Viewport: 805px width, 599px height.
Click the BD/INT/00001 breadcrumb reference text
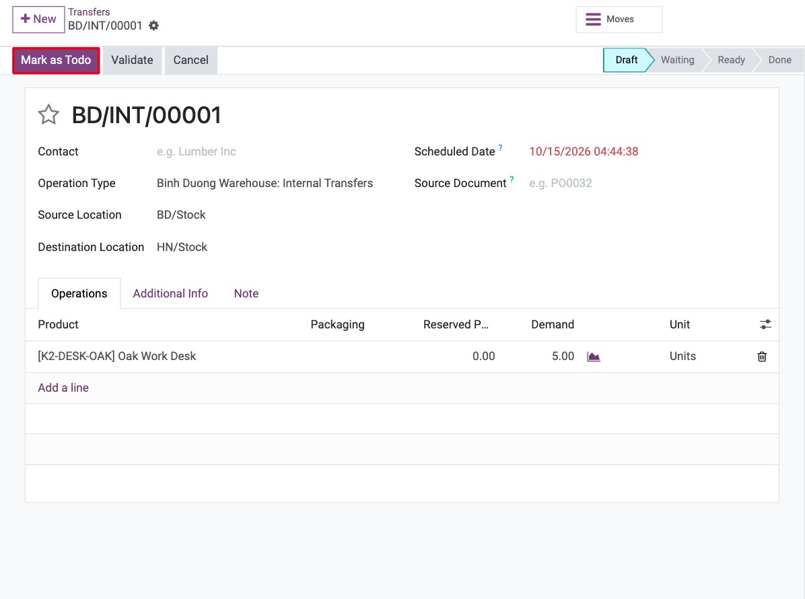(x=105, y=26)
